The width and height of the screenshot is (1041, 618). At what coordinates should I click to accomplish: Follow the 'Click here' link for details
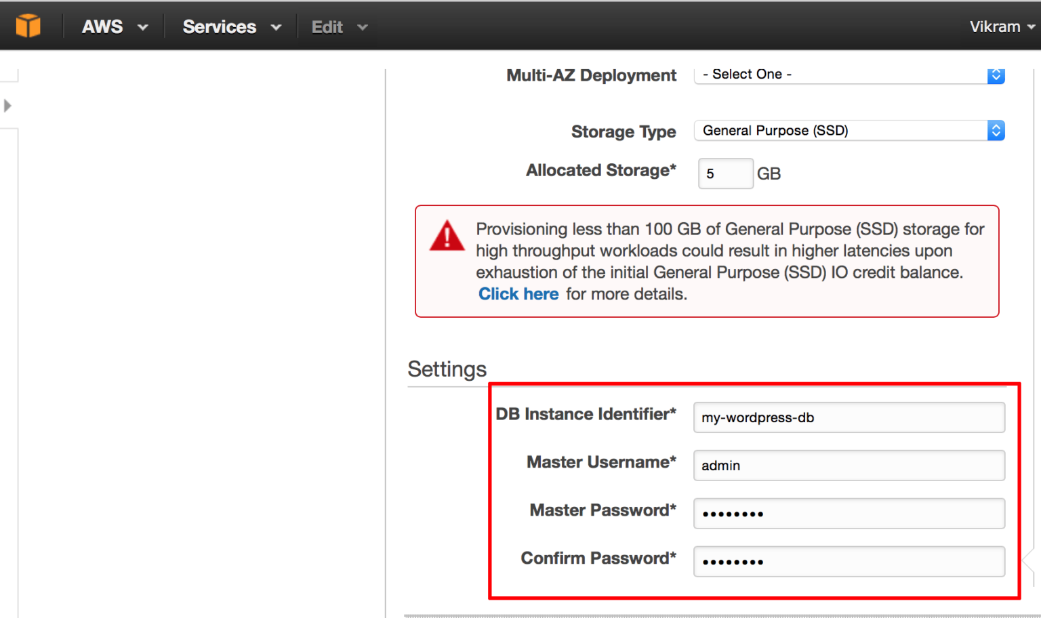tap(518, 294)
